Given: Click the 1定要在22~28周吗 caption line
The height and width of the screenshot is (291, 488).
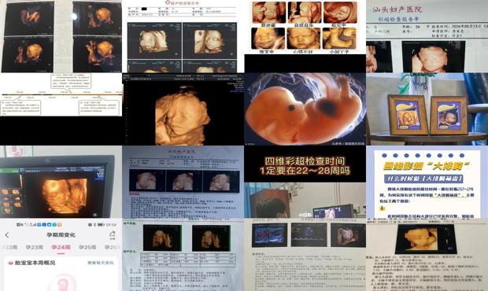Looking at the screenshot, I should pos(305,171).
